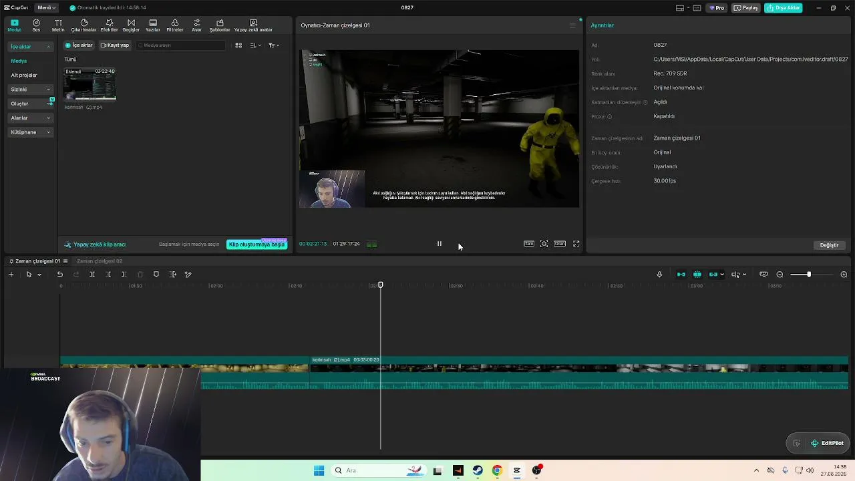Toggle the Tam full-quality preview button
Viewport: 855px width, 481px height.
[529, 244]
